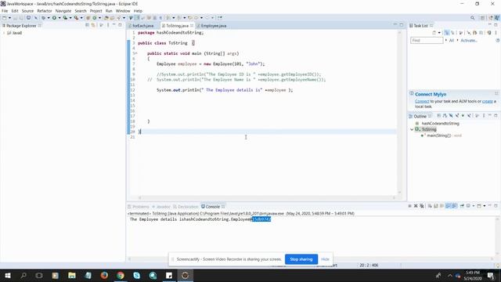Open Task List view menu icon
Viewport: 501px width, 282px height.
click(496, 33)
